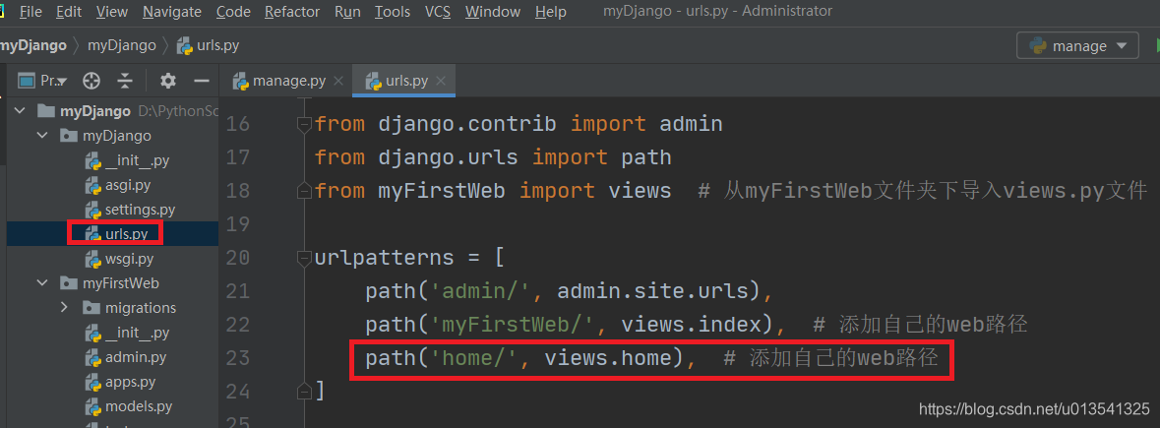Click 'urlpatterns' variable name
This screenshot has width=1160, height=428.
(x=384, y=257)
